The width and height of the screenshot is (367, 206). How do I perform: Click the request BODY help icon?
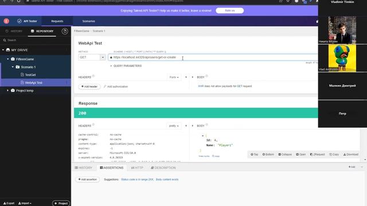tap(206, 76)
